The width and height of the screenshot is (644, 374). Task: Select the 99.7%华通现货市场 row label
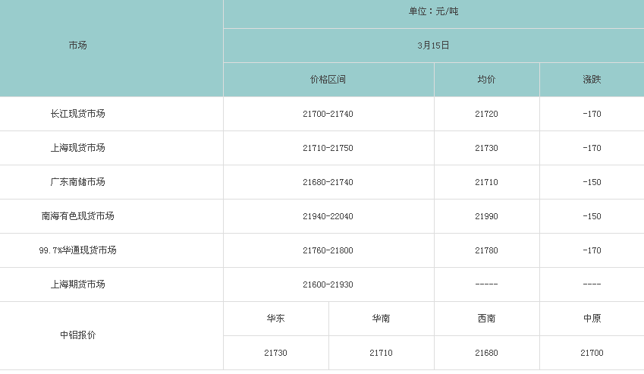(78, 250)
